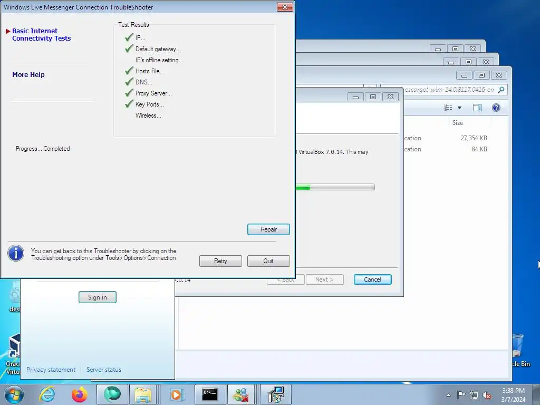Open Basic Internet Connectivity Tests section
Image resolution: width=540 pixels, height=405 pixels.
[41, 34]
